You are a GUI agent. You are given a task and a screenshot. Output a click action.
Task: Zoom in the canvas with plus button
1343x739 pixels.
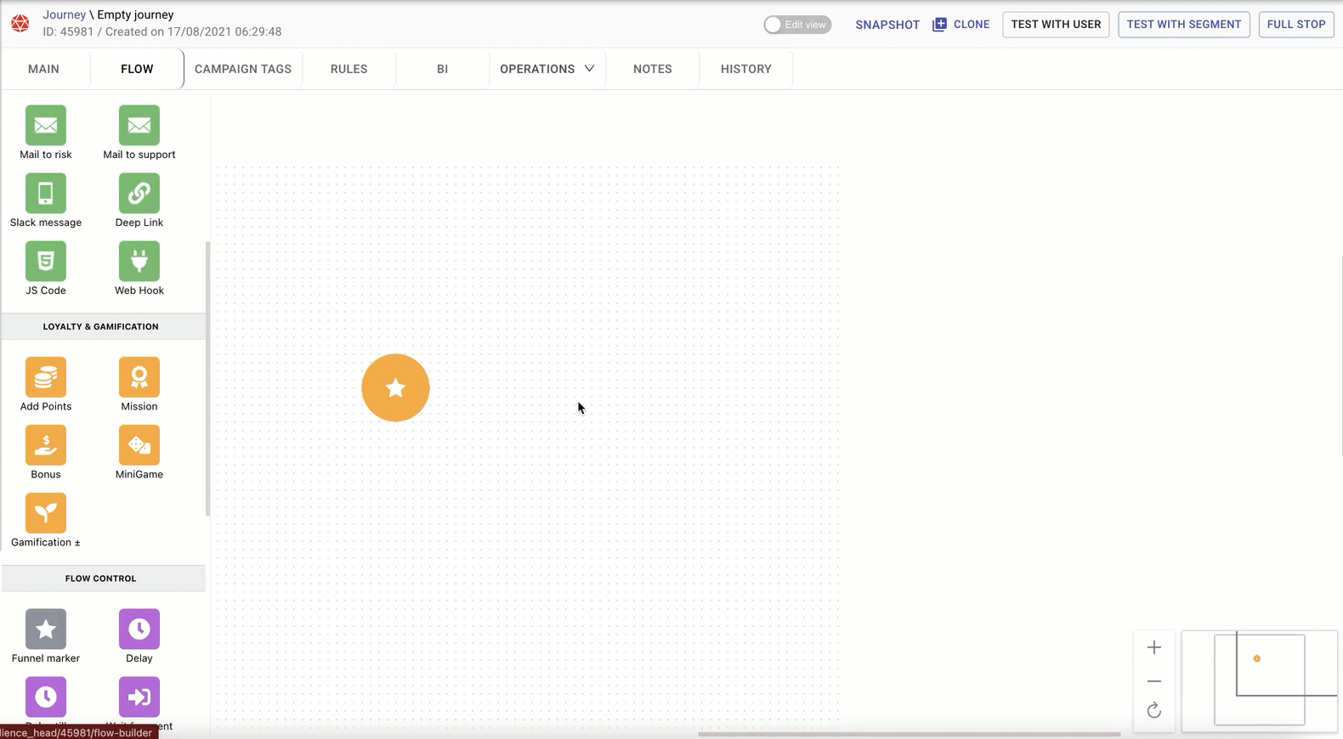[x=1153, y=648]
